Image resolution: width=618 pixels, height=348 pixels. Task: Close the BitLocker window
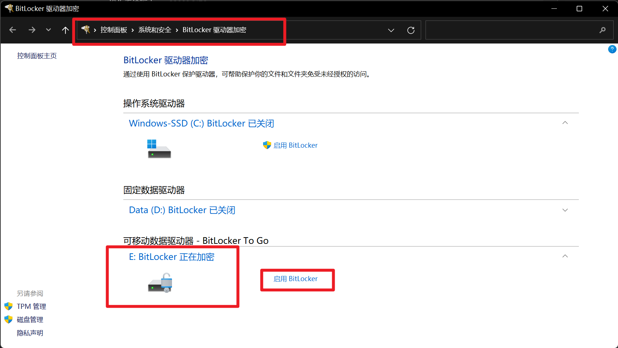point(605,8)
